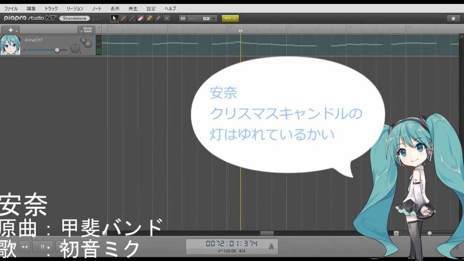Open the 表示 menu
This screenshot has height=261, width=464.
(x=115, y=9)
